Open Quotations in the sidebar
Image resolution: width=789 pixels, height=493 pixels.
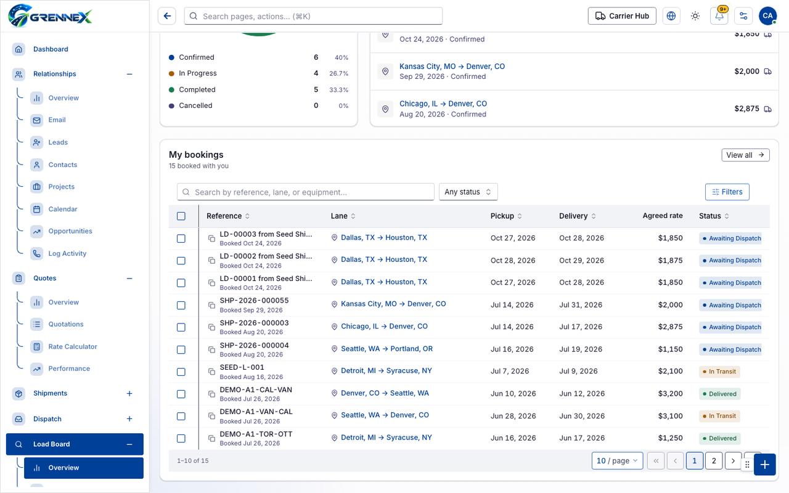point(66,324)
